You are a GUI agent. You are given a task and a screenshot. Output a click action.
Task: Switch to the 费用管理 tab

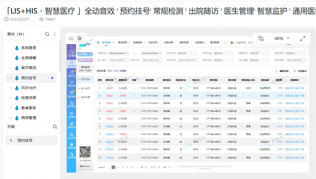point(215,42)
